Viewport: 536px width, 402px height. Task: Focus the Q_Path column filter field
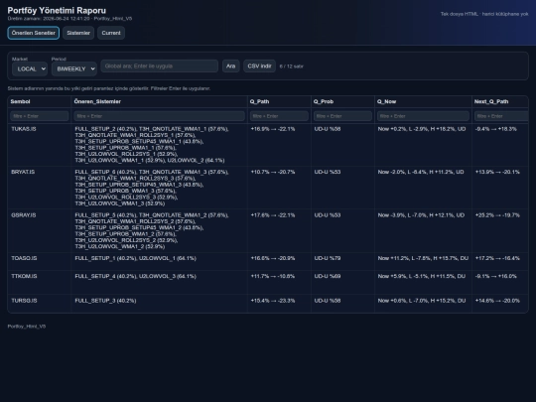279,116
